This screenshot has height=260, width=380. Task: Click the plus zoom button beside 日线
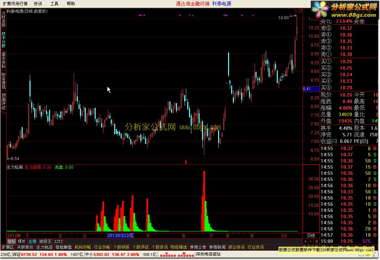(x=305, y=241)
